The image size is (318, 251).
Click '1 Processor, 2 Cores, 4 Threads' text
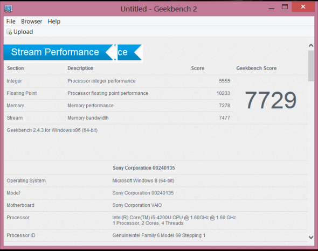coord(148,223)
